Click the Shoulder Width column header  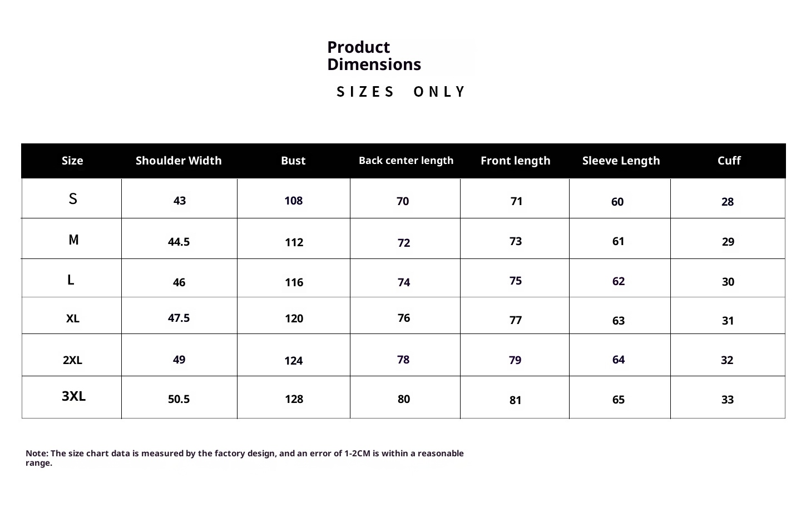click(x=179, y=161)
